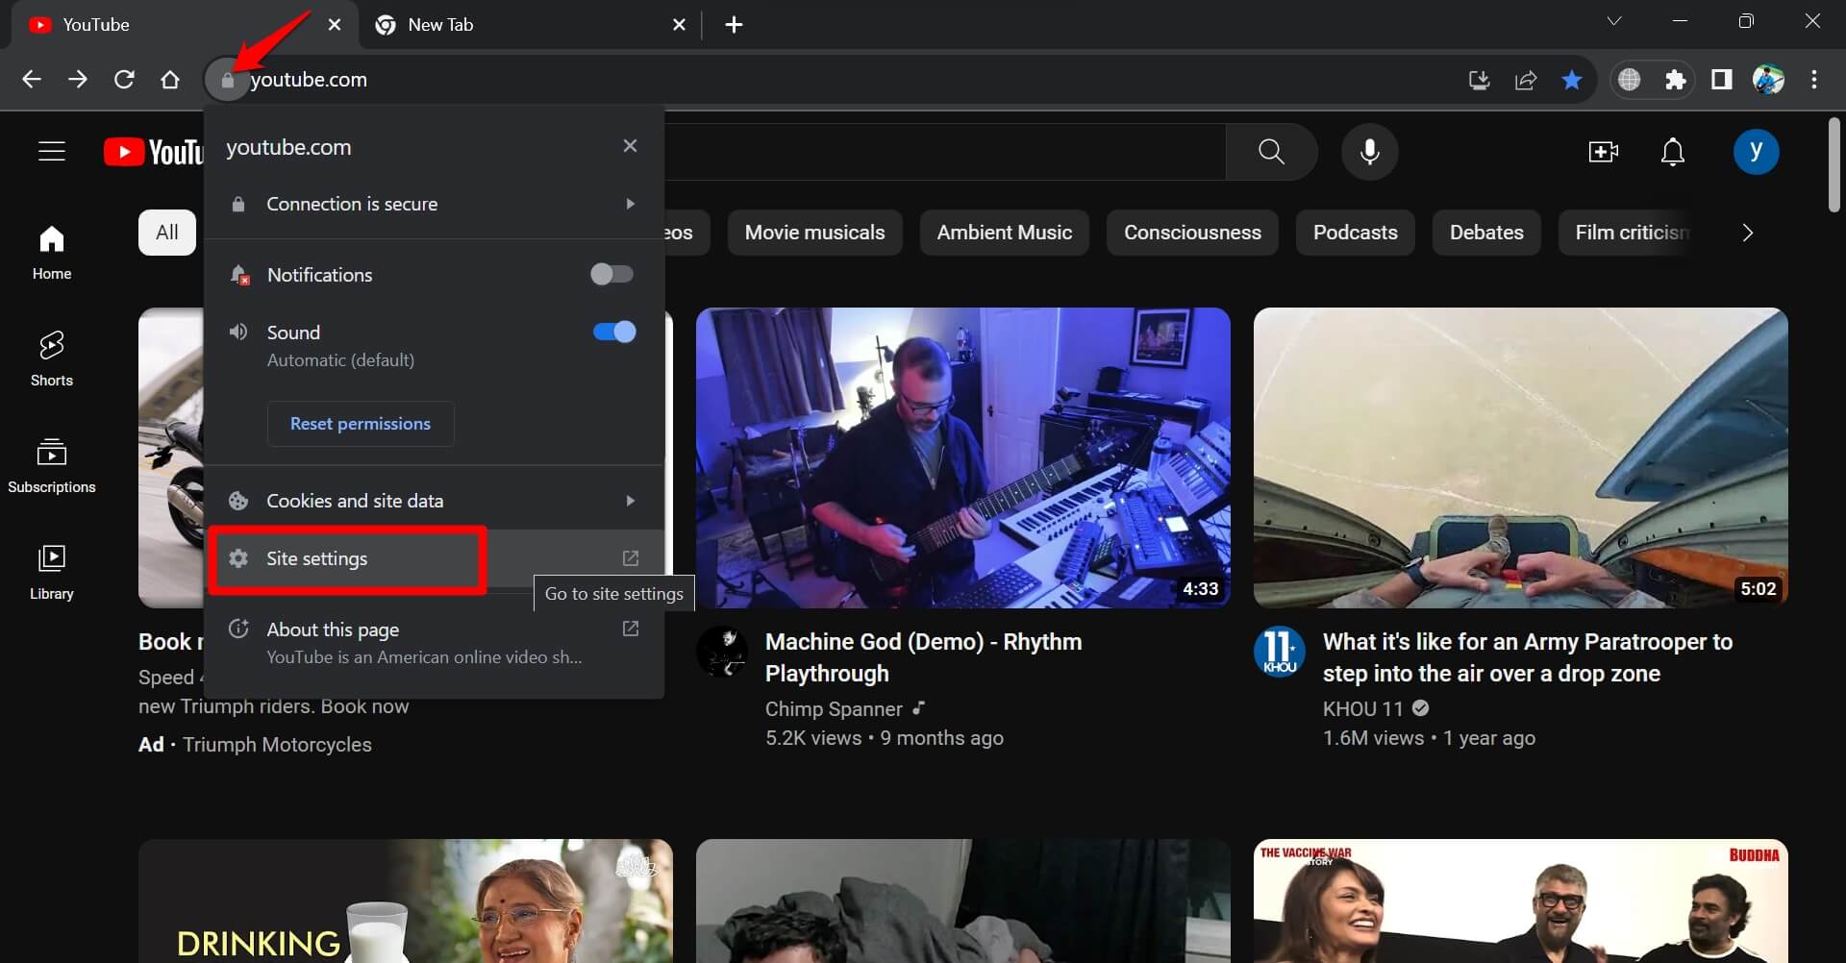This screenshot has width=1846, height=963.
Task: Open Subscriptions from the sidebar
Action: 51,466
